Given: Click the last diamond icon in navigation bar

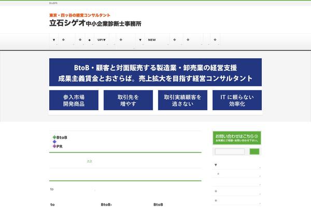Looking at the screenshot, I should coord(215,40).
